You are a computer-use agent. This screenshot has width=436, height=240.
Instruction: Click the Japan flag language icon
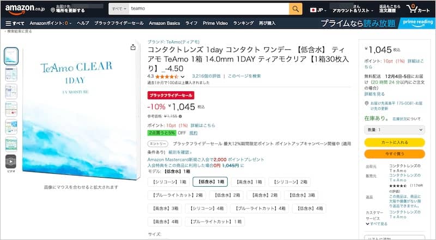(x=313, y=10)
